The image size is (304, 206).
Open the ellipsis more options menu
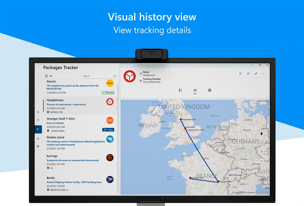point(263,74)
